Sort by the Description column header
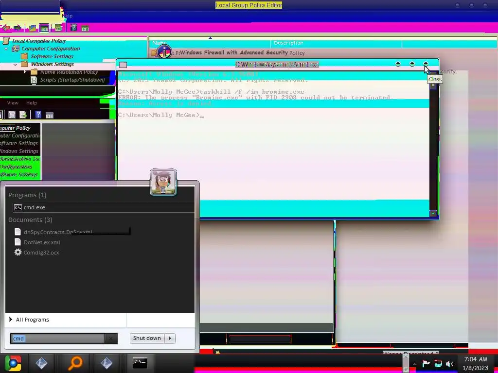Screen dimensions: 498x373 pyautogui.click(x=336, y=43)
